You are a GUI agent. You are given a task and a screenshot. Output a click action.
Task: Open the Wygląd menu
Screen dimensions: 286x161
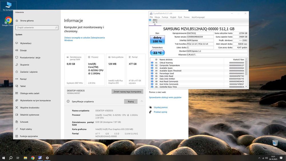coord(173,17)
